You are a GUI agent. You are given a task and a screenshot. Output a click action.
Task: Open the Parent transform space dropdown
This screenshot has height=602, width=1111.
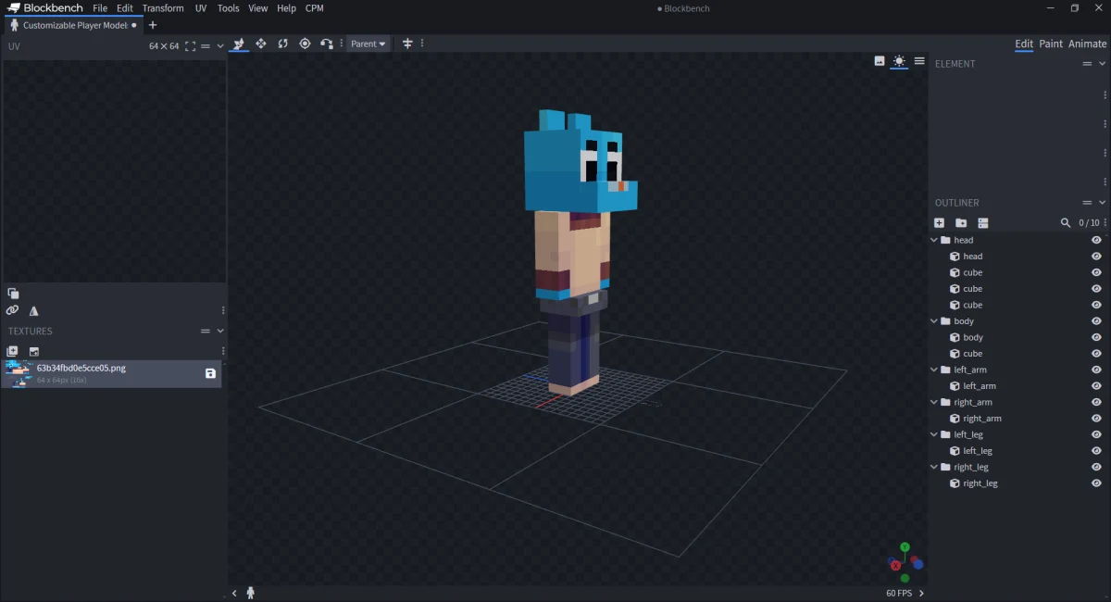(368, 44)
